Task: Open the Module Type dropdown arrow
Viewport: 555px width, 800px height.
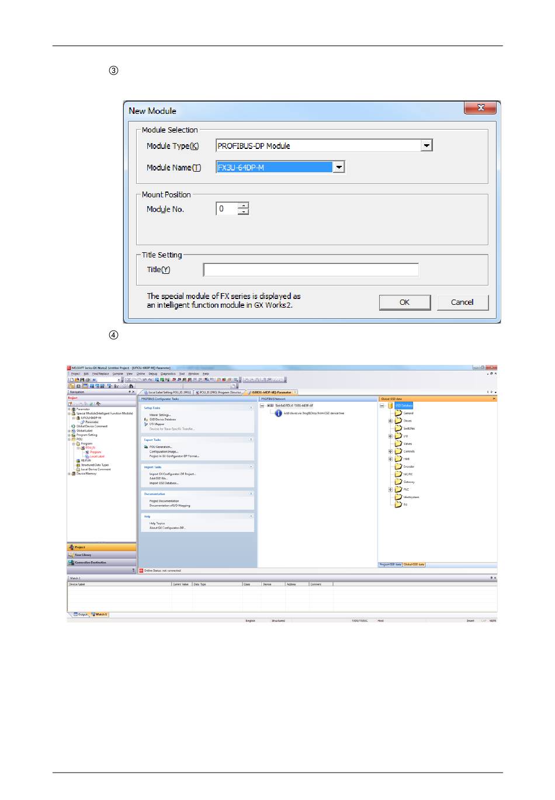Action: coord(427,145)
